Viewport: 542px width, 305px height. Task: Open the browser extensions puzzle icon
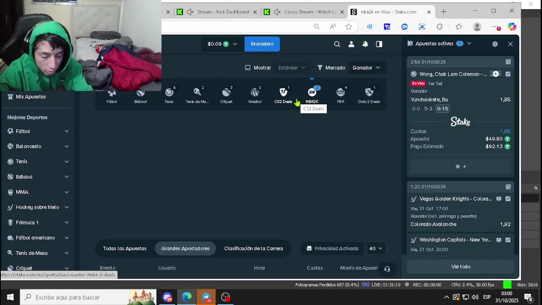(440, 27)
